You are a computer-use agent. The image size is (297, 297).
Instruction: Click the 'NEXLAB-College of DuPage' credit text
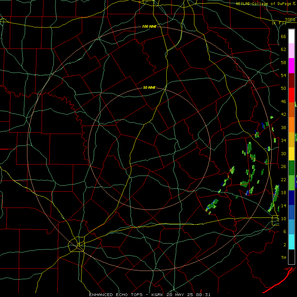tap(264, 4)
